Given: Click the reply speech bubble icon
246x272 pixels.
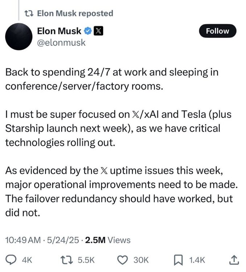Looking at the screenshot, I should pos(11,260).
